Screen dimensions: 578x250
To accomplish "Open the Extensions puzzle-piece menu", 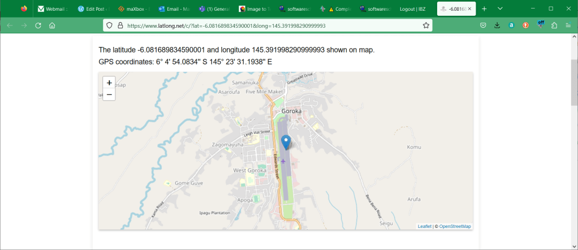I will point(554,25).
